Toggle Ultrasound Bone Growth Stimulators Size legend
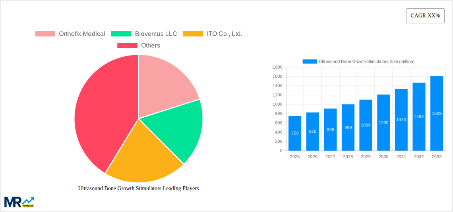The width and height of the screenshot is (453, 212). click(x=358, y=61)
